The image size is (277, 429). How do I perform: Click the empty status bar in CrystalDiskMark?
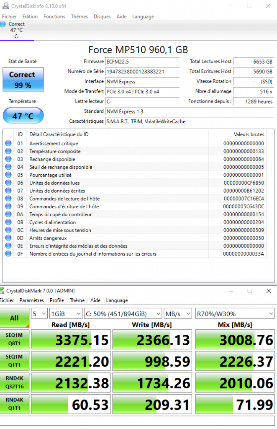tap(137, 421)
